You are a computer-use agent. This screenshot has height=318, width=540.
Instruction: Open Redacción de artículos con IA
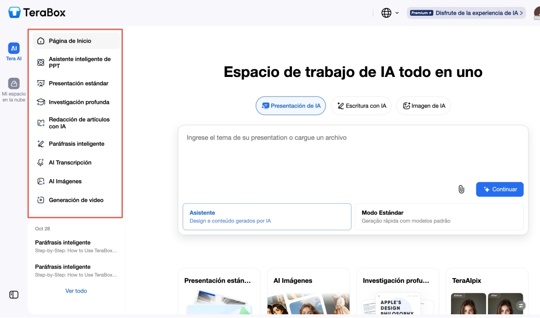pyautogui.click(x=76, y=123)
